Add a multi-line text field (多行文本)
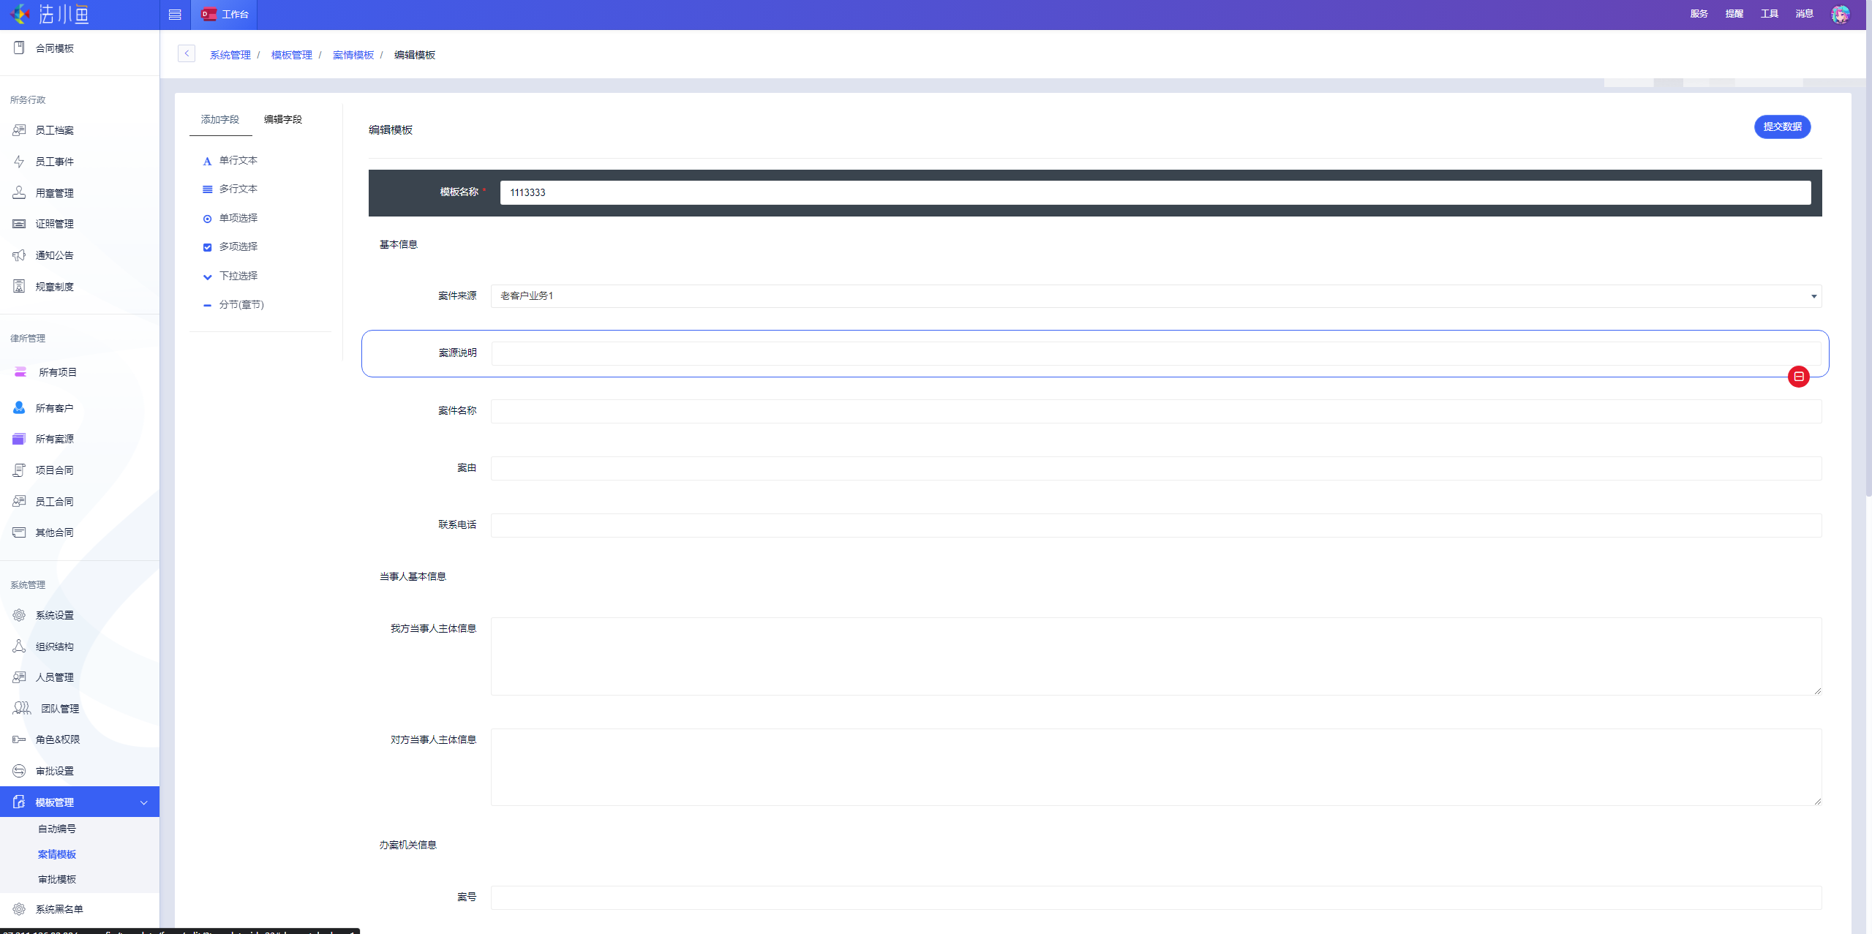Screen dimensions: 1872x934 click(x=238, y=189)
